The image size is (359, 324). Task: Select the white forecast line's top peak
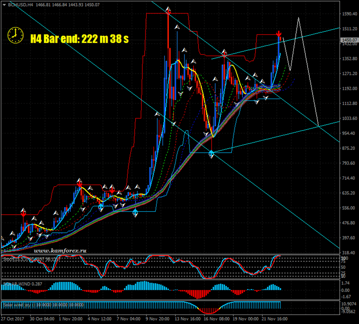[298, 18]
